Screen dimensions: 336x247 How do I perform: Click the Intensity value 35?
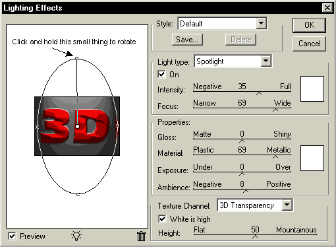click(242, 86)
